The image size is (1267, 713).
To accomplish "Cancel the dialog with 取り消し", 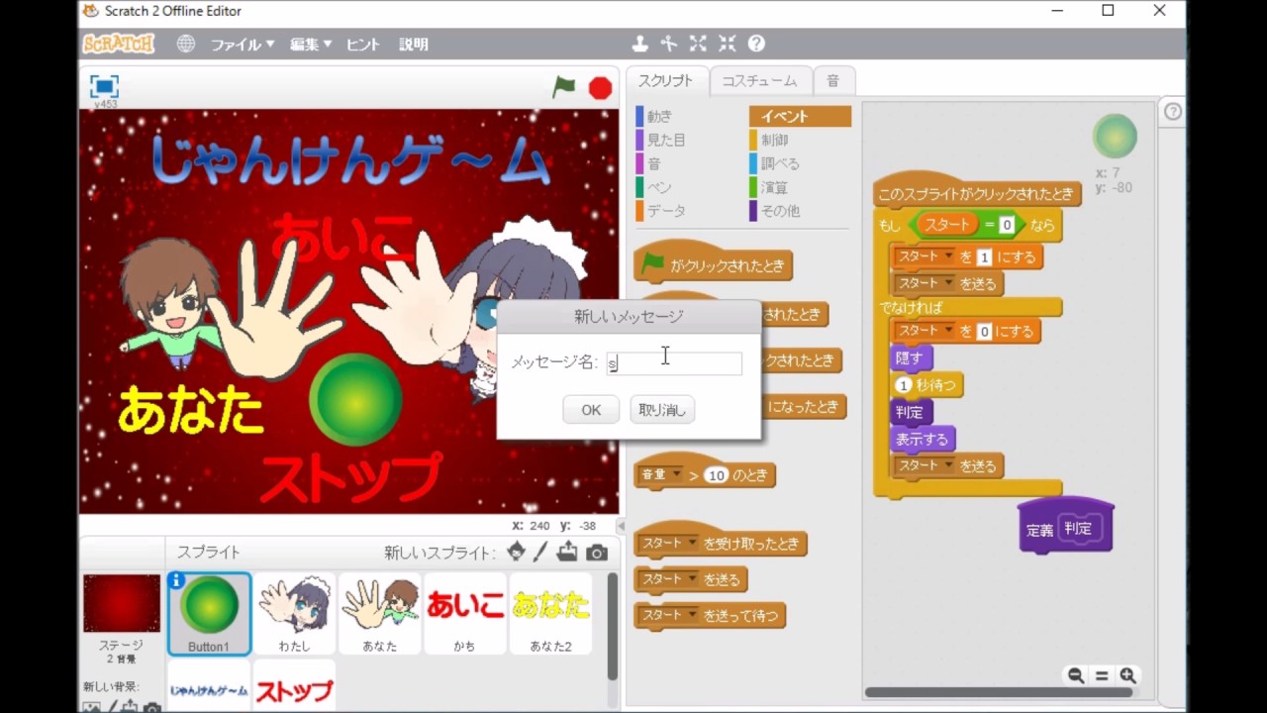I will pyautogui.click(x=662, y=410).
